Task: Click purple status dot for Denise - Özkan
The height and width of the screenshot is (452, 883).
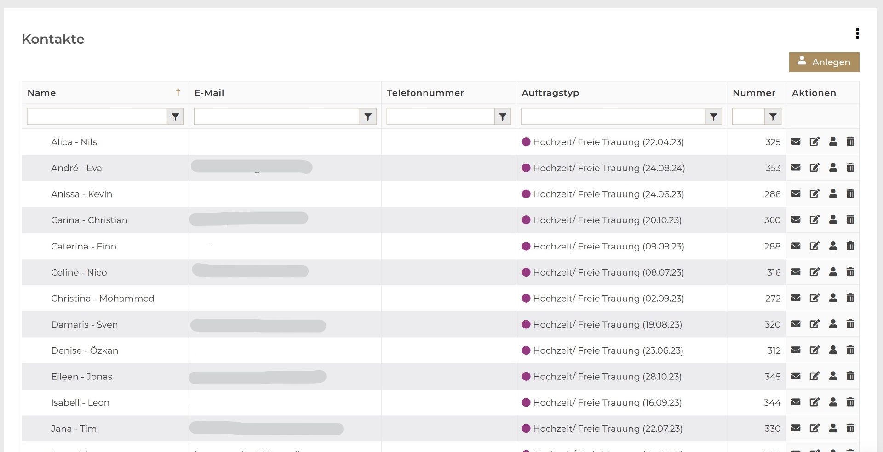Action: pos(526,350)
